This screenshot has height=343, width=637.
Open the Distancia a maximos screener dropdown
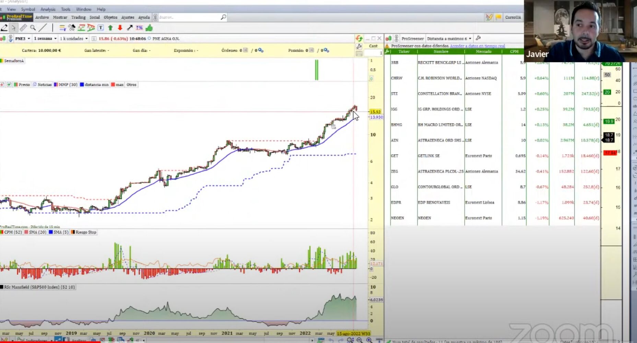[449, 38]
